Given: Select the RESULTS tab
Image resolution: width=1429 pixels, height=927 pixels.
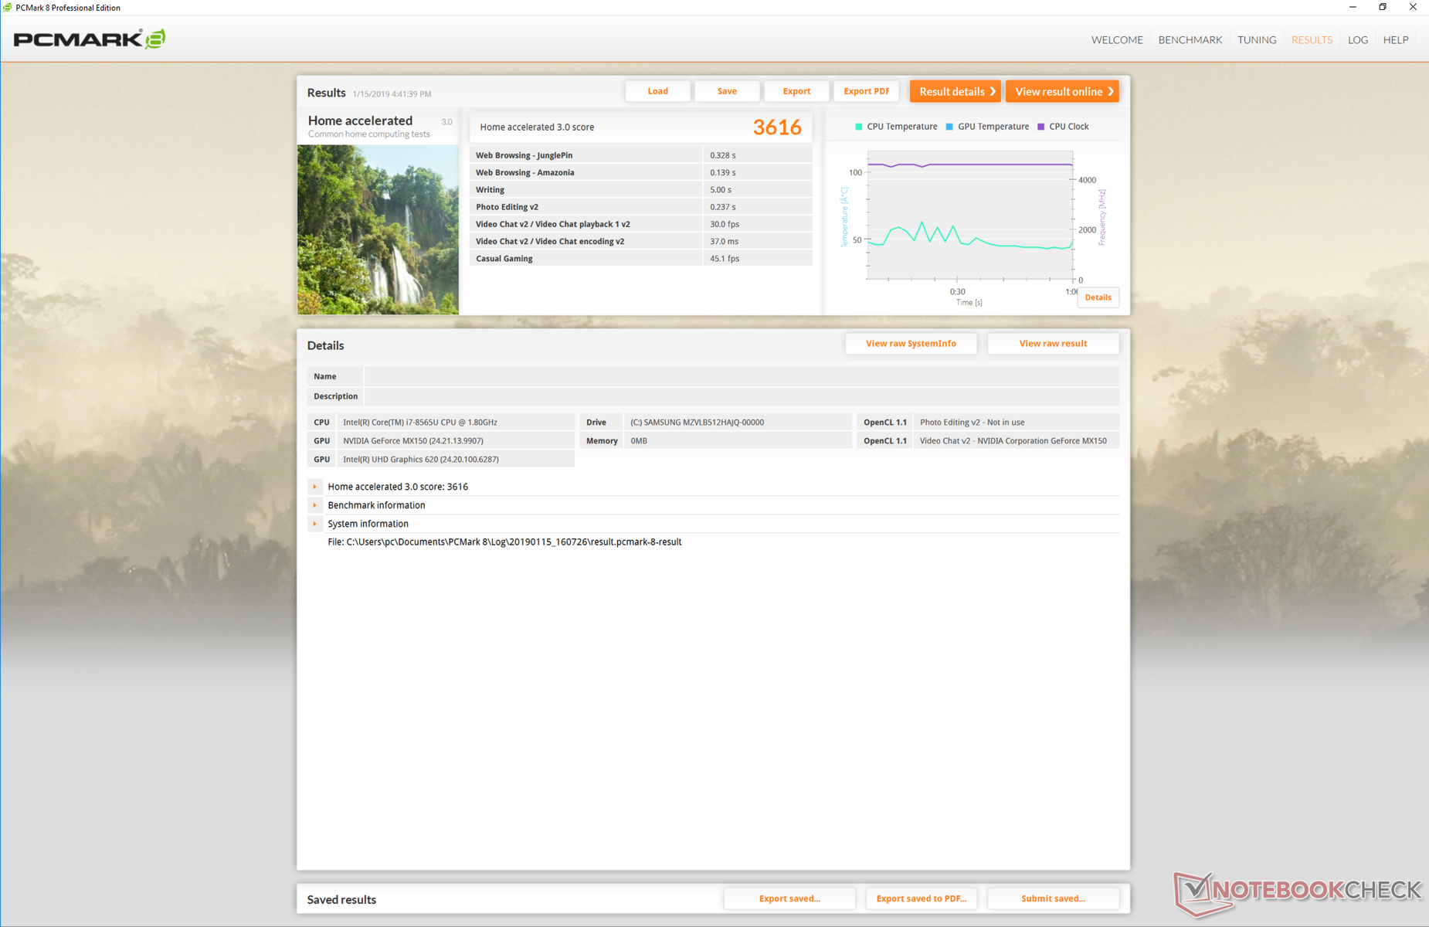Looking at the screenshot, I should [x=1312, y=39].
